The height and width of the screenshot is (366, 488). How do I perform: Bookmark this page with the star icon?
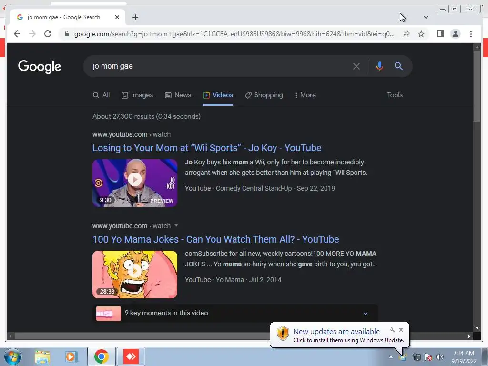421,34
